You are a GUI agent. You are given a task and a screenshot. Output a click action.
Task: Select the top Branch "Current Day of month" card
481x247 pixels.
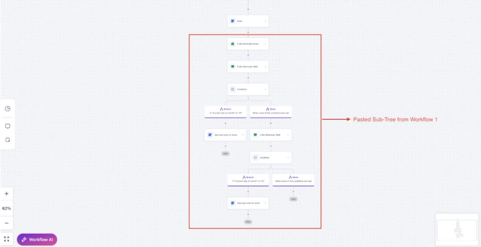tap(225, 111)
